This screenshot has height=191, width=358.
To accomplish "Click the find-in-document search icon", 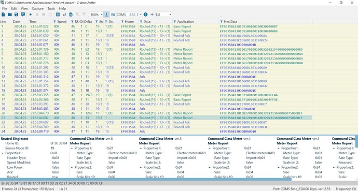I will click(x=71, y=14).
